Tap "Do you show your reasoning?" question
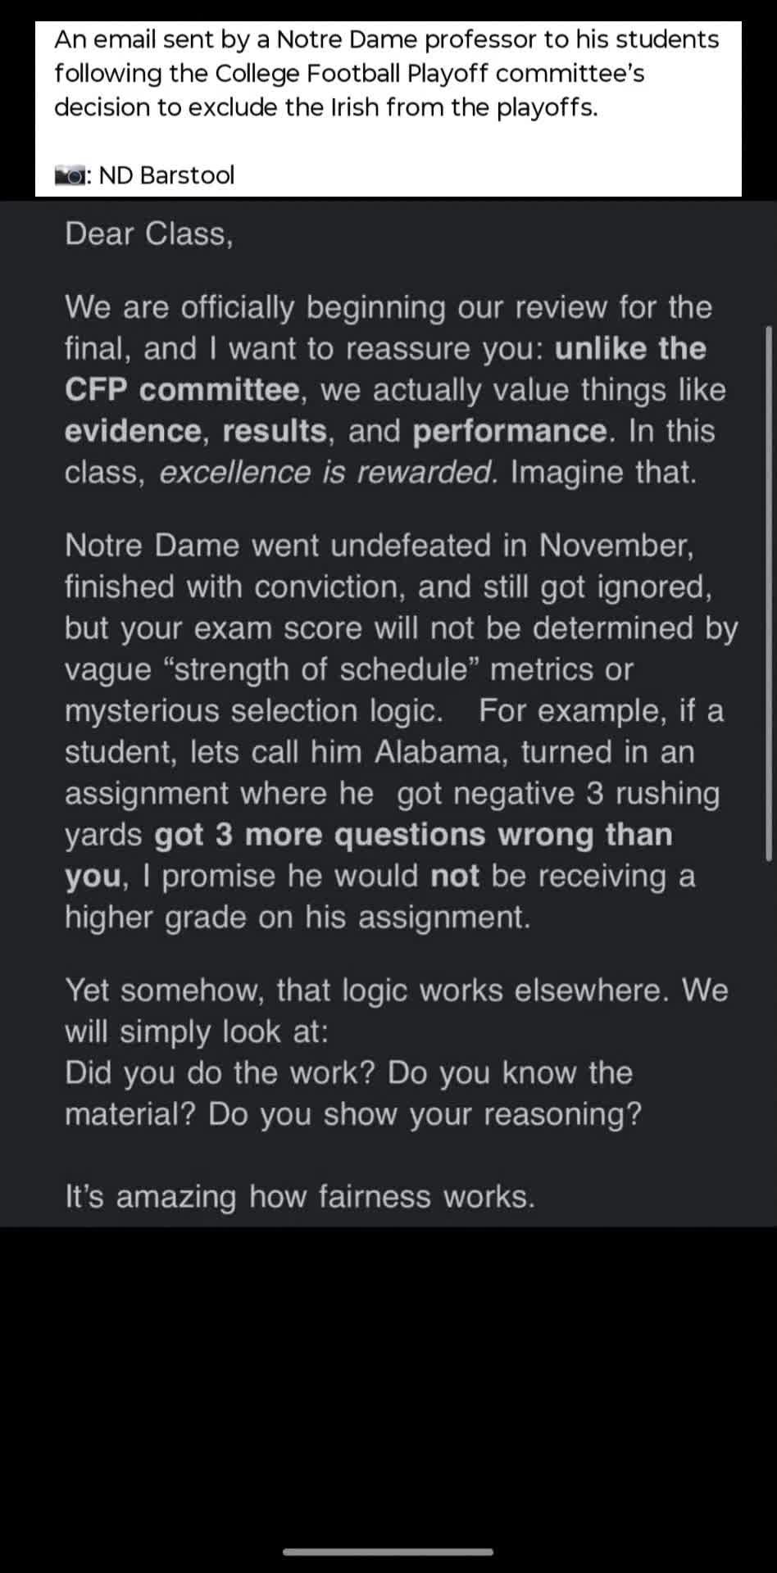This screenshot has width=777, height=1573. (x=425, y=1115)
